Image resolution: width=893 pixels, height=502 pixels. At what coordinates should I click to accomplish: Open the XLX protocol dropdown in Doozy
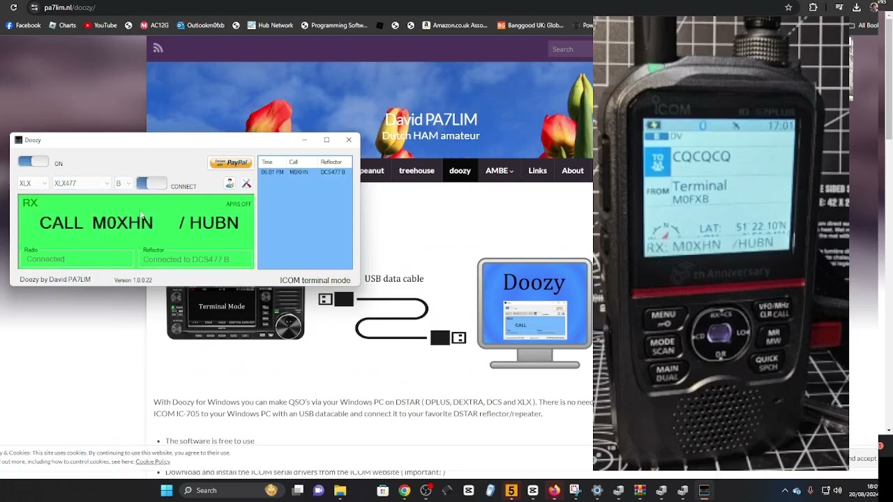coord(33,183)
